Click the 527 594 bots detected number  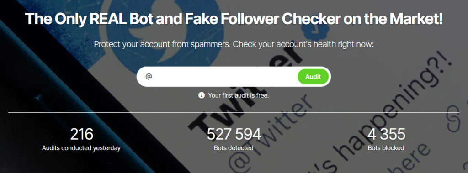tap(234, 134)
